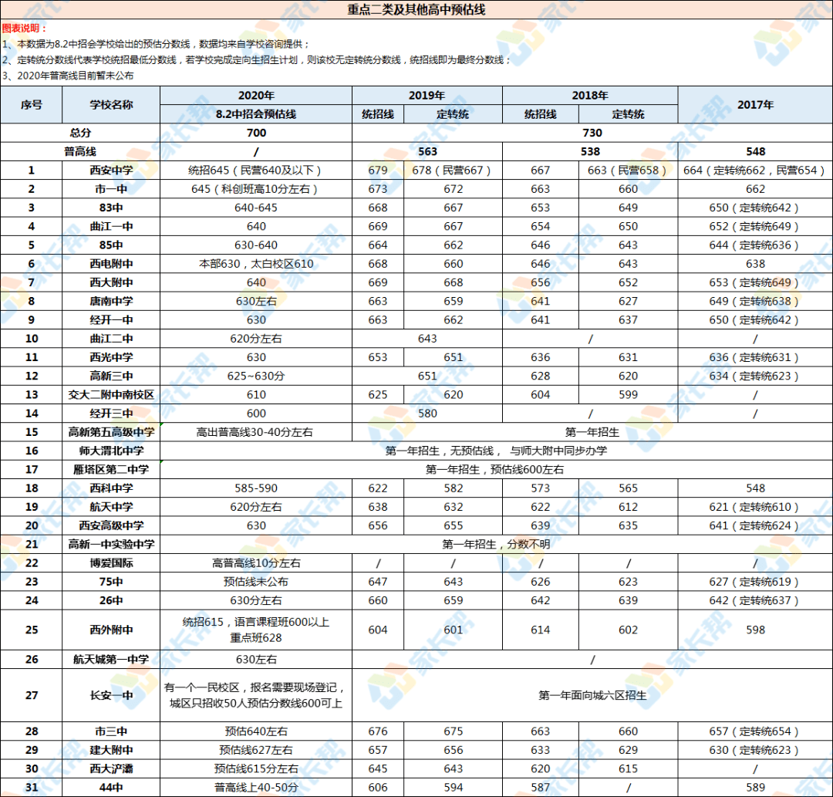The height and width of the screenshot is (797, 833).
Task: Select the 学校名称 header cell
Action: 110,106
